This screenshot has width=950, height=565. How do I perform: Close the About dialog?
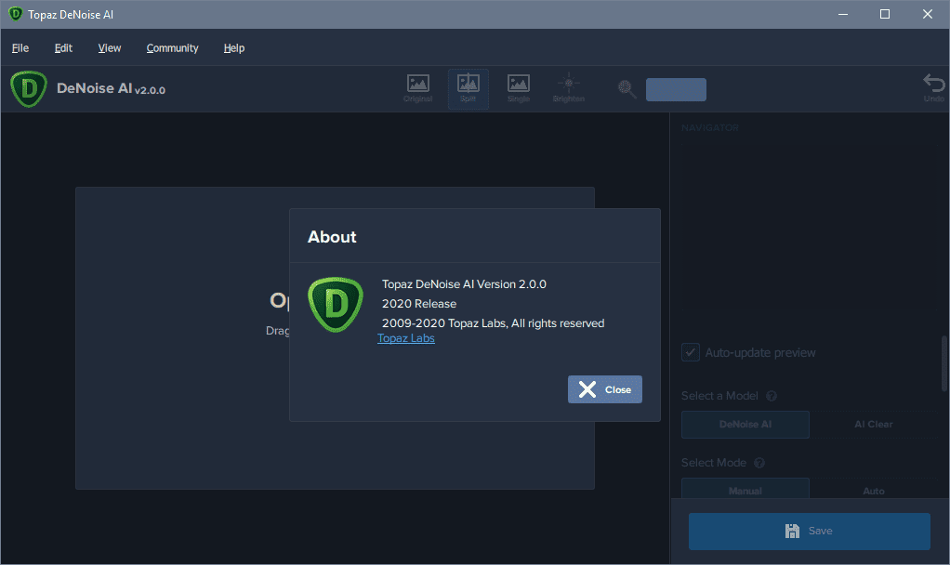pos(604,389)
